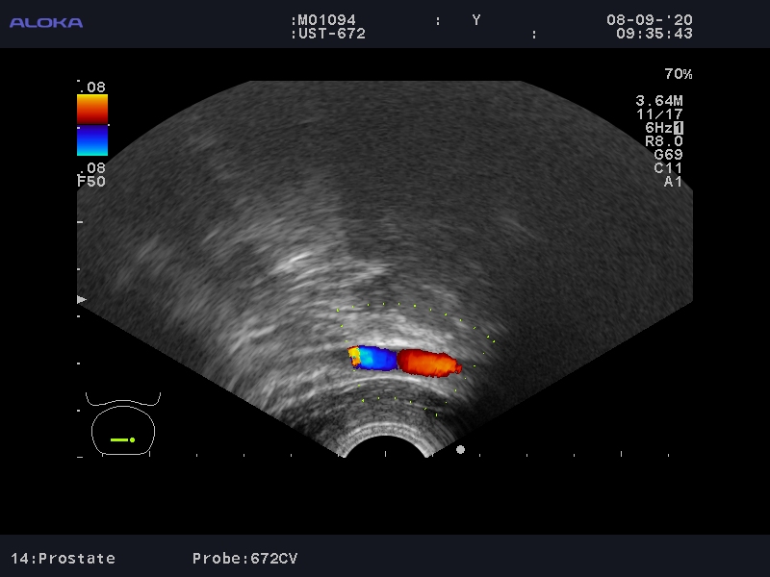The height and width of the screenshot is (577, 770).
Task: Click the 70% power indicator
Action: tap(678, 74)
